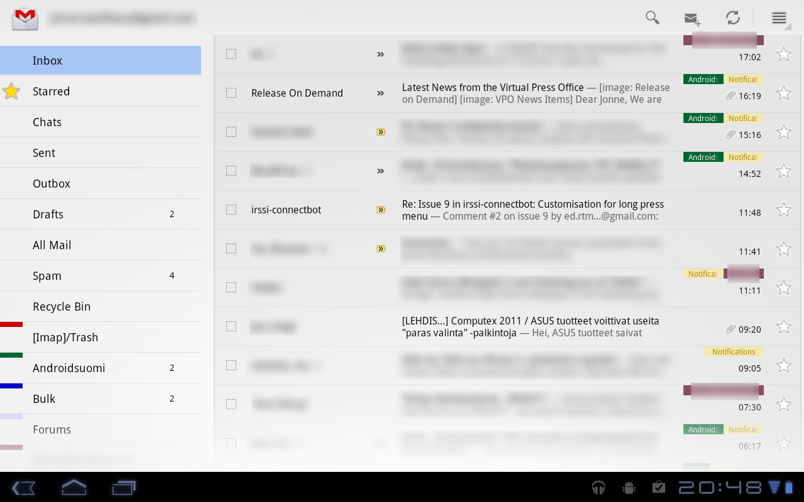Screen dimensions: 804x502
Task: Tick the 14:52 email checkbox
Action: pyautogui.click(x=231, y=171)
